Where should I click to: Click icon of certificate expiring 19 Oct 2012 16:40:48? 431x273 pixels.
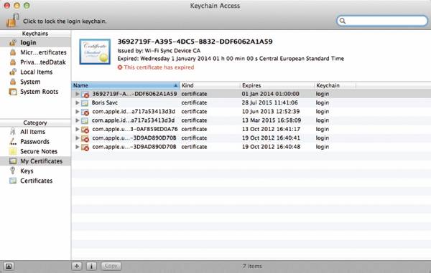[x=85, y=147]
